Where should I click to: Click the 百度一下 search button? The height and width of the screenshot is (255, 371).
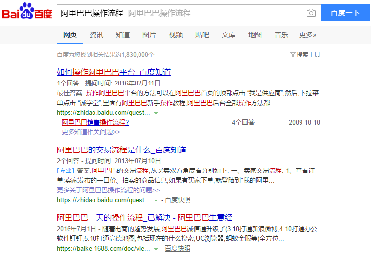[x=345, y=13]
